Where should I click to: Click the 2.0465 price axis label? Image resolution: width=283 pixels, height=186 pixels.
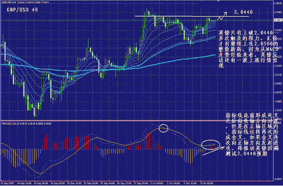(x=278, y=12)
